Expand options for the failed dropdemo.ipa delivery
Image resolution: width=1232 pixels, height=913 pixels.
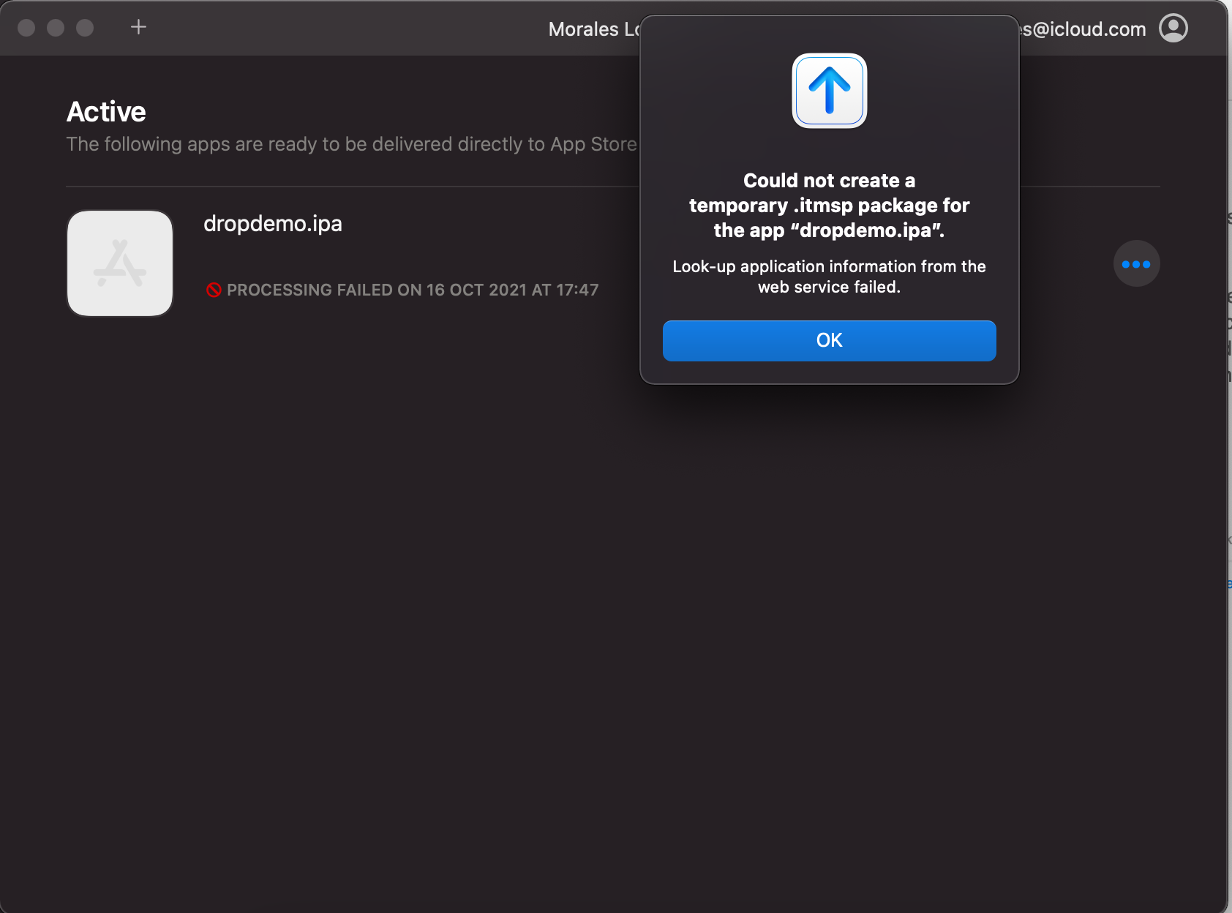click(x=1135, y=263)
